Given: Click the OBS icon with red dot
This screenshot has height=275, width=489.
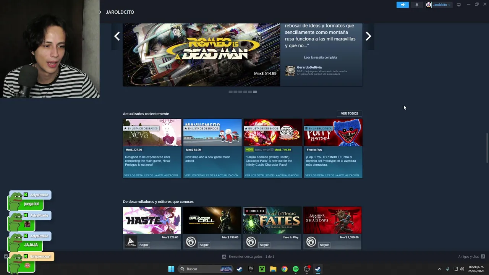Looking at the screenshot, I should coord(307,269).
